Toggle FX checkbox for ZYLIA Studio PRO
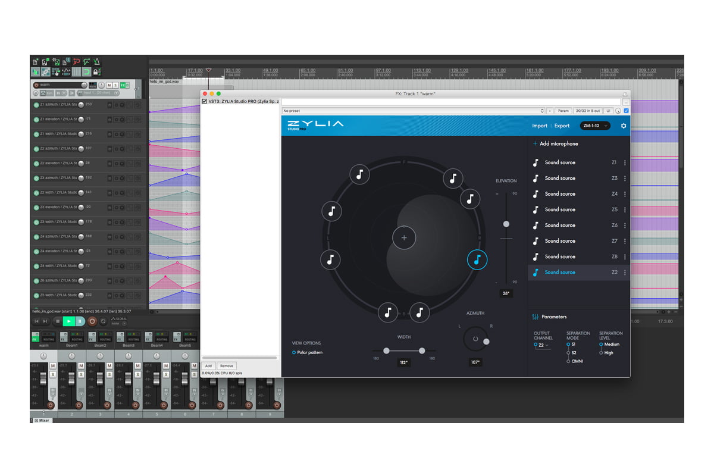The height and width of the screenshot is (476, 714). click(205, 102)
